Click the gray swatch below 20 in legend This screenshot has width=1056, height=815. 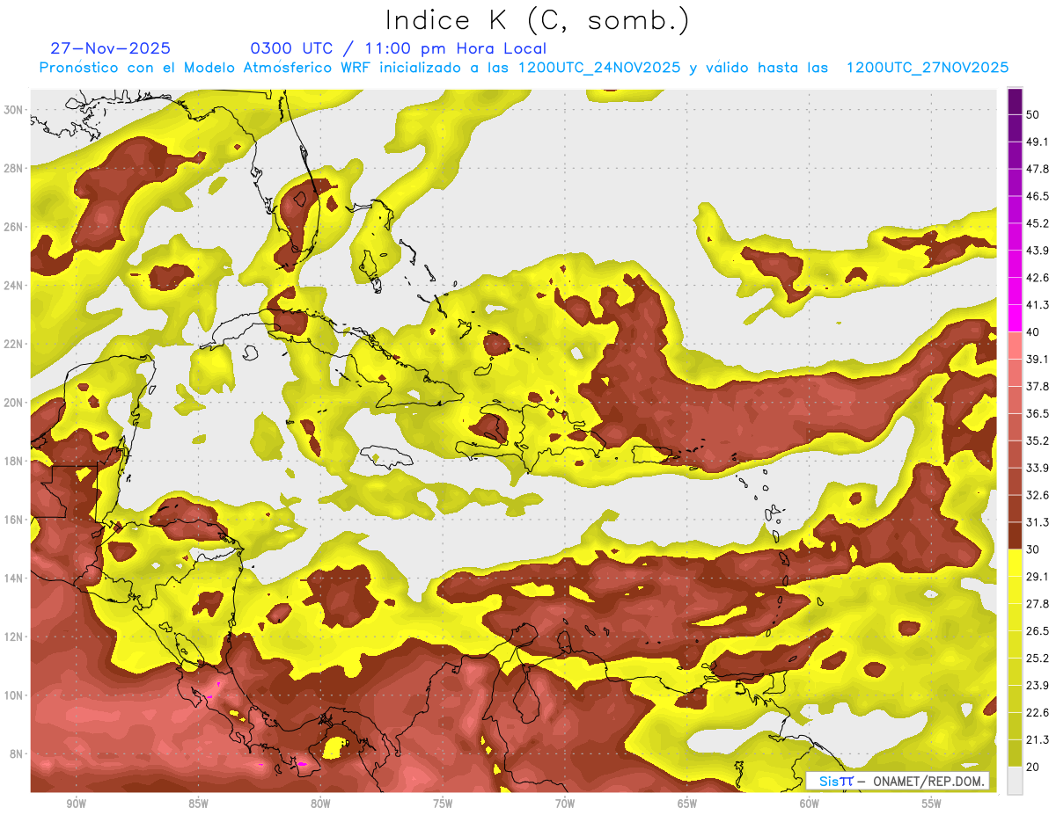[1015, 781]
